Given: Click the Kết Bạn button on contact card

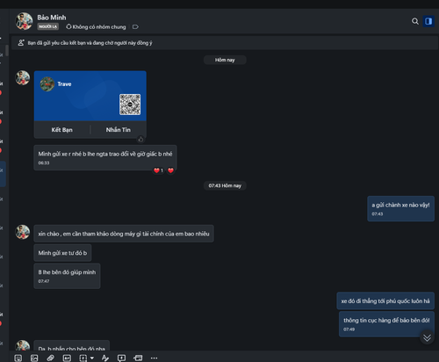Looking at the screenshot, I should (x=62, y=130).
